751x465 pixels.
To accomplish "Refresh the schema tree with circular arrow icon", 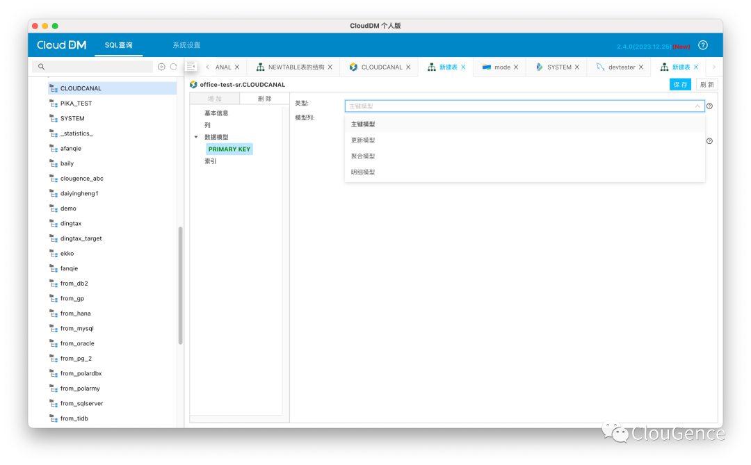I will point(173,67).
